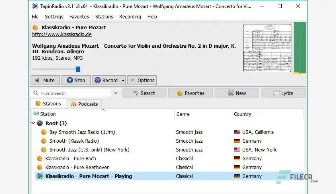Select the Root (3) folder row
Viewport: 336px width, 194px height.
168,123
